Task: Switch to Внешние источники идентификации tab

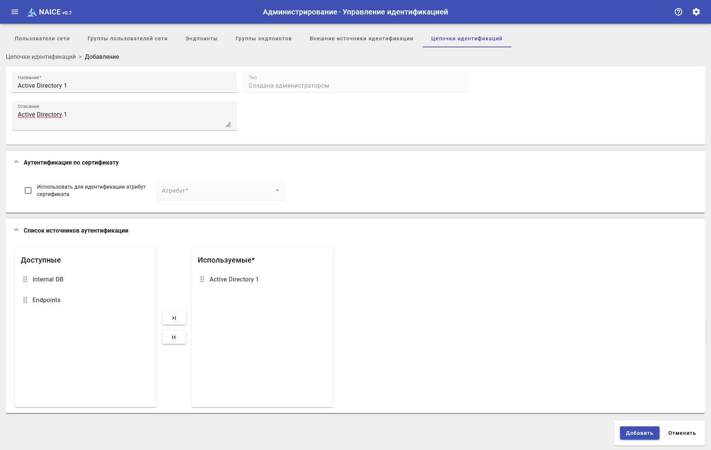Action: pos(361,38)
